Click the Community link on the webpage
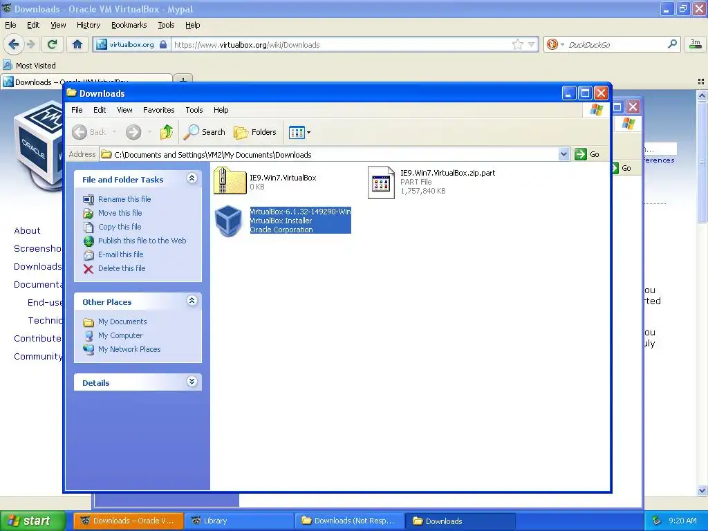708x531 pixels. click(x=38, y=356)
